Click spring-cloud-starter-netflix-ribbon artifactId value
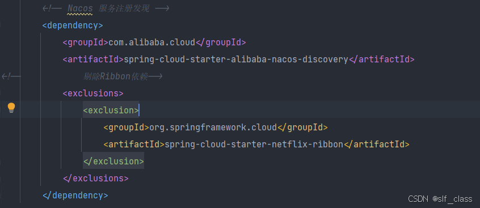 254,145
